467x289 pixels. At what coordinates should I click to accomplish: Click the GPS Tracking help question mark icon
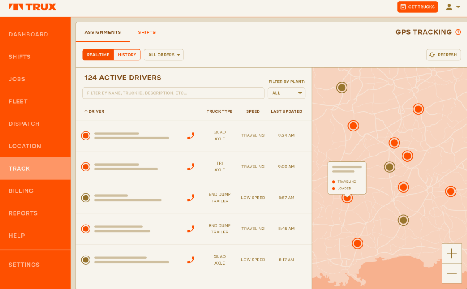458,32
